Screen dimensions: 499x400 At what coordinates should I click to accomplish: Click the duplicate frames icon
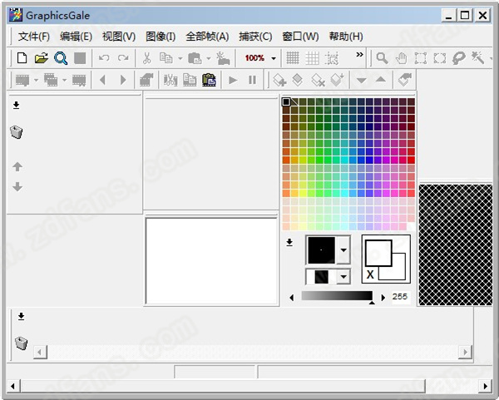click(51, 80)
